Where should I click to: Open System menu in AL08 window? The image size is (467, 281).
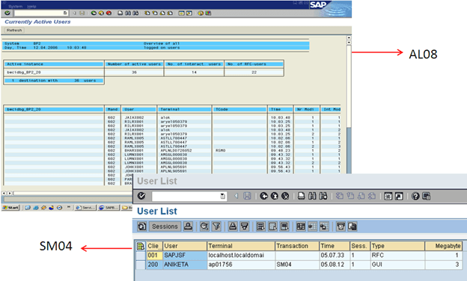click(x=15, y=6)
